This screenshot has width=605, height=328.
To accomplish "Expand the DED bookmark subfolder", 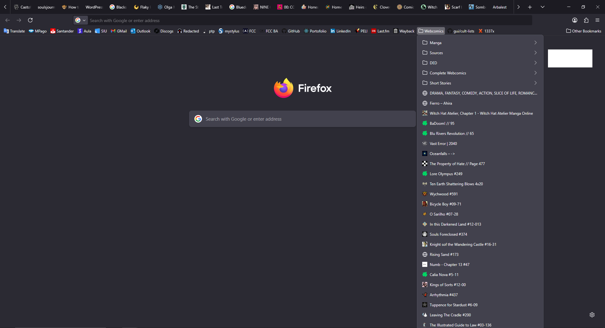I will tap(480, 63).
